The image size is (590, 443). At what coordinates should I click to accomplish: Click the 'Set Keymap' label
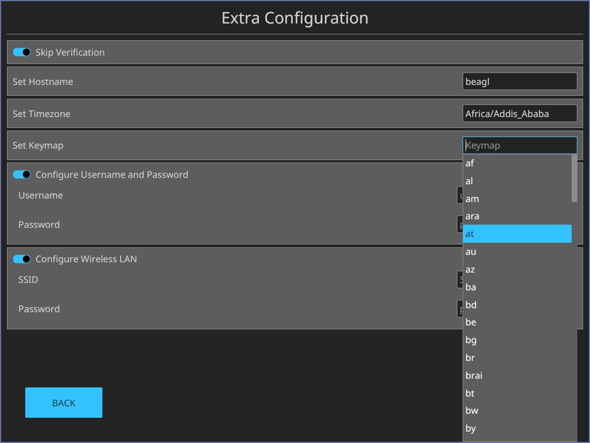click(38, 146)
